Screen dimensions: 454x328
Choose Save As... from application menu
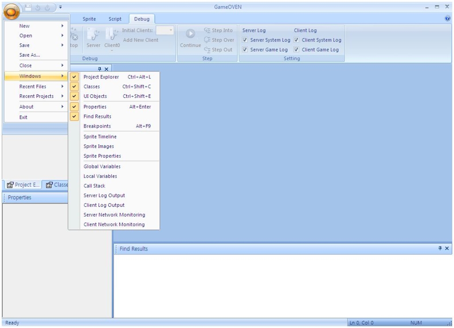click(x=36, y=55)
